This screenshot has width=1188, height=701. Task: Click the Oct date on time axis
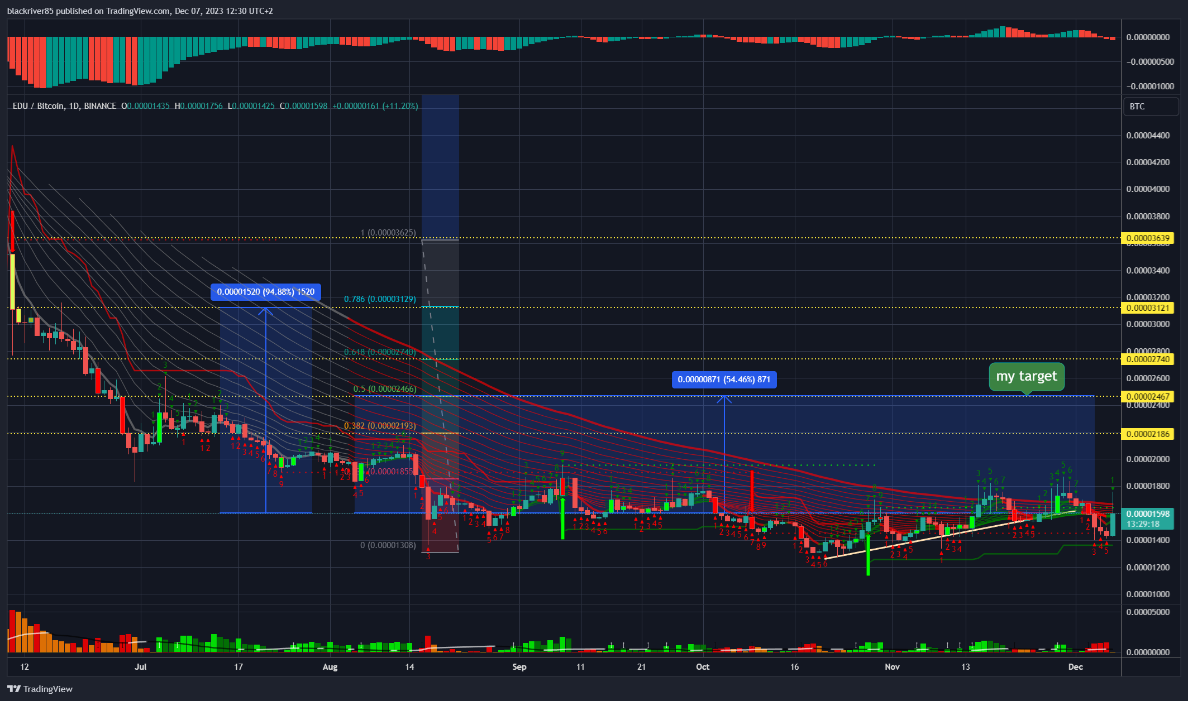(703, 667)
